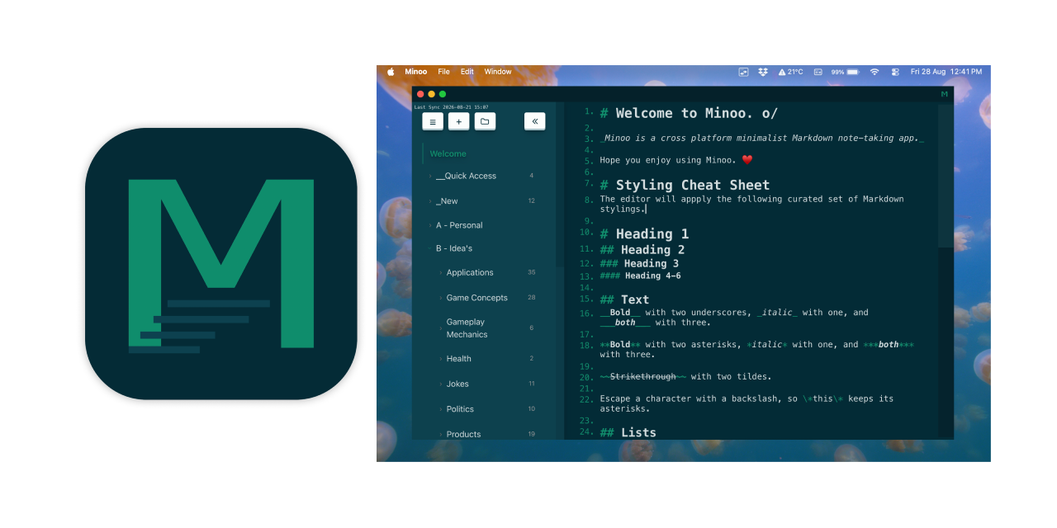Select the Products folder label

tap(463, 434)
